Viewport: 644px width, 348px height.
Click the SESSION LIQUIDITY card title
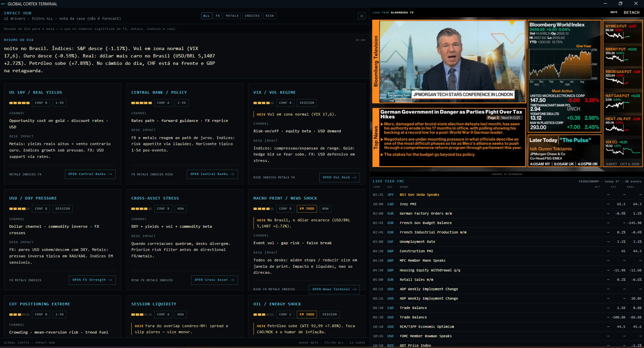click(154, 304)
